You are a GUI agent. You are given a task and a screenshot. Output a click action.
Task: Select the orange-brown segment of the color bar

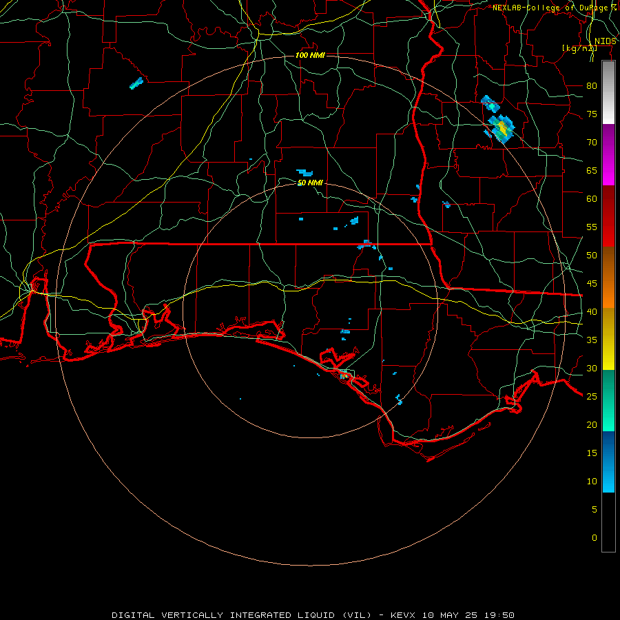[x=608, y=278]
